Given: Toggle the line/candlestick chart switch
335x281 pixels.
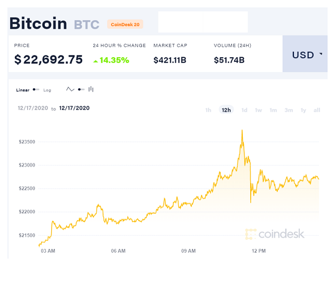Looking at the screenshot, I should [x=81, y=89].
